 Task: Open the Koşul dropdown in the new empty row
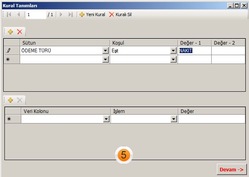point(173,60)
